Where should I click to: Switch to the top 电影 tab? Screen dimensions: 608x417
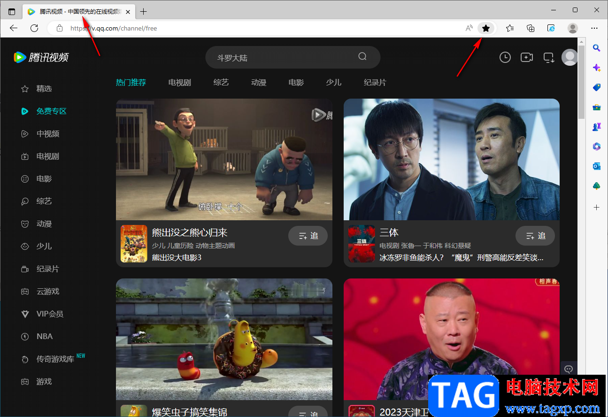click(296, 83)
